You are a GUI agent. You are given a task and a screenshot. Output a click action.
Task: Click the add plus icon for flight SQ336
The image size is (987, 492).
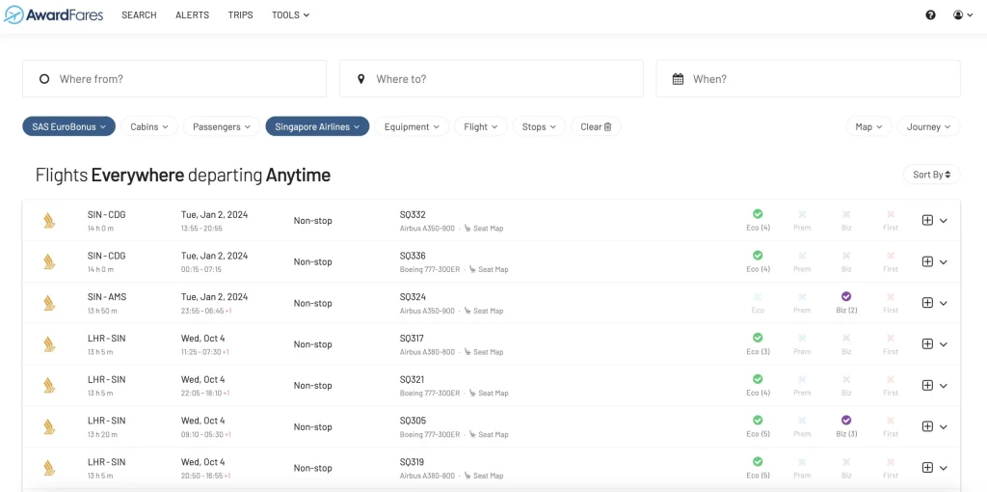click(927, 261)
